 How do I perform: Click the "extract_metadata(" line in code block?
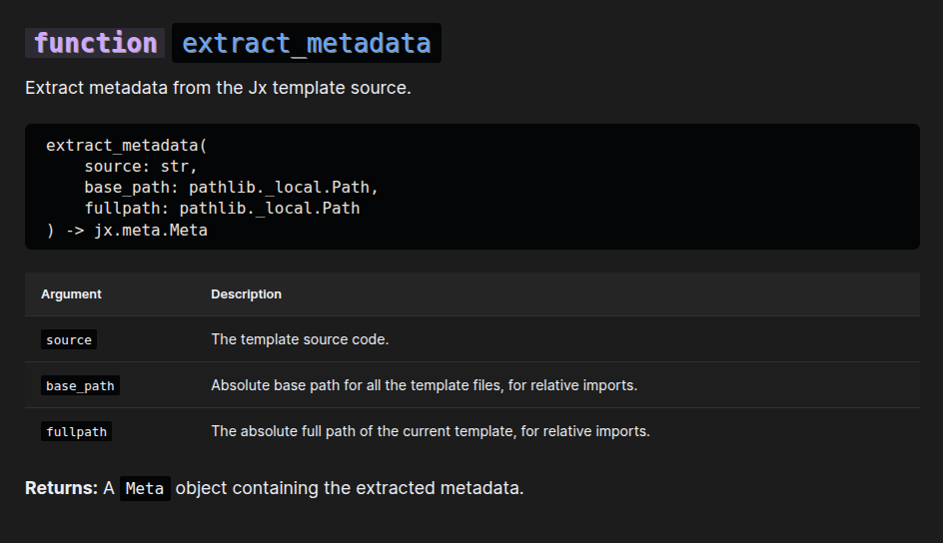coord(126,145)
